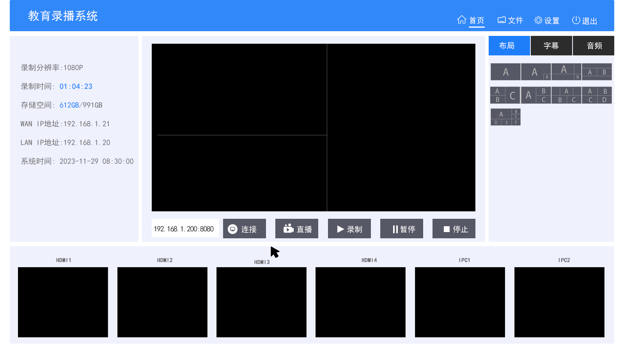Open the 音频 audio tab
This screenshot has height=351, width=624.
pos(594,46)
